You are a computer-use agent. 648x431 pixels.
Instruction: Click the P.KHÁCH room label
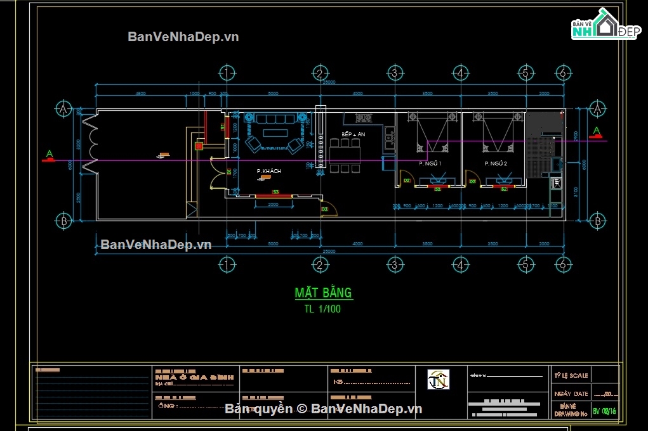click(x=268, y=171)
